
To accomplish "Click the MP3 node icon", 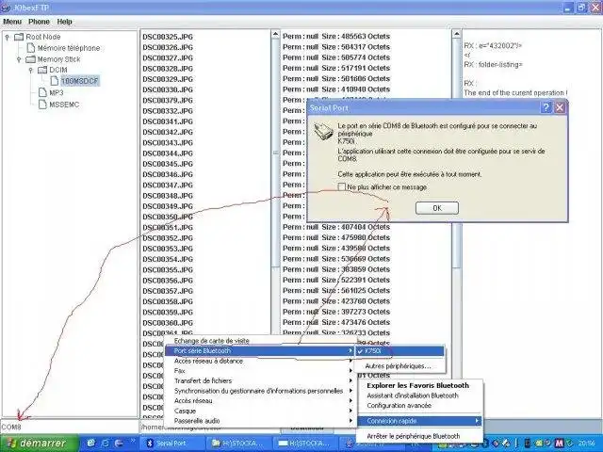I will pos(42,92).
